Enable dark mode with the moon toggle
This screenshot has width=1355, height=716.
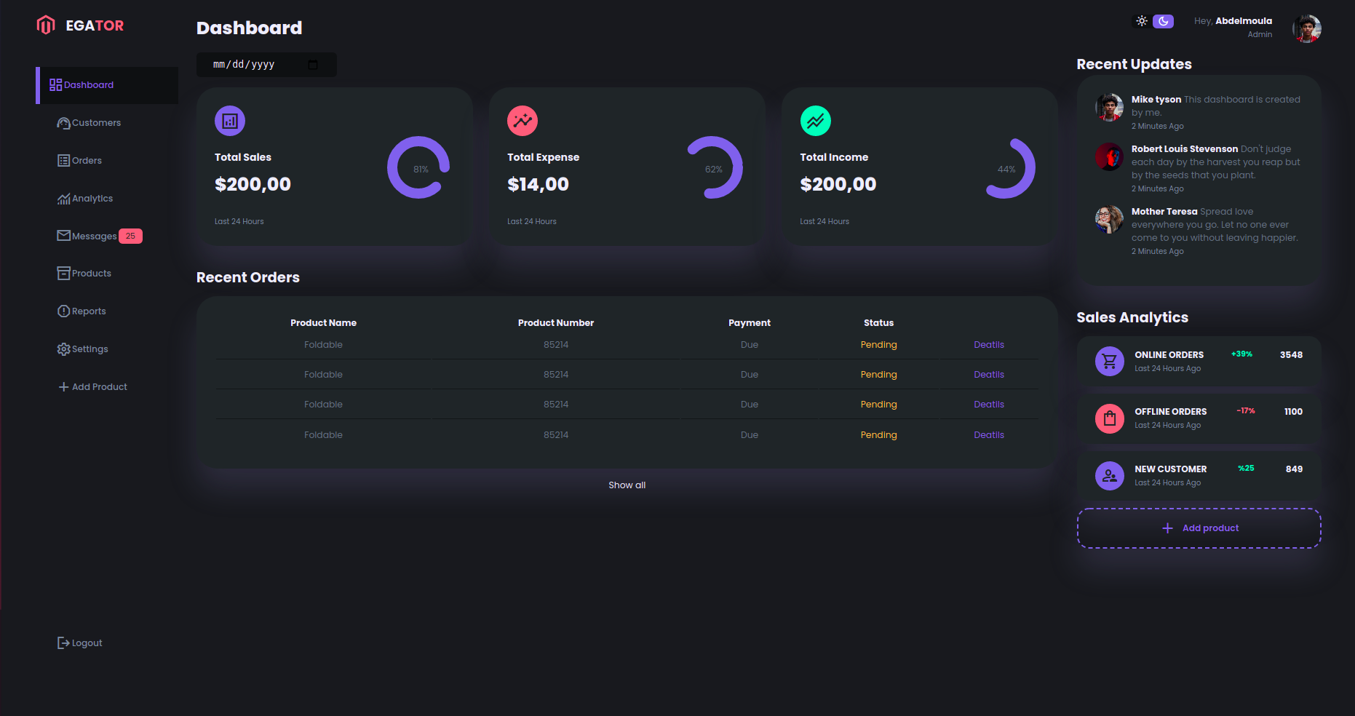tap(1163, 21)
